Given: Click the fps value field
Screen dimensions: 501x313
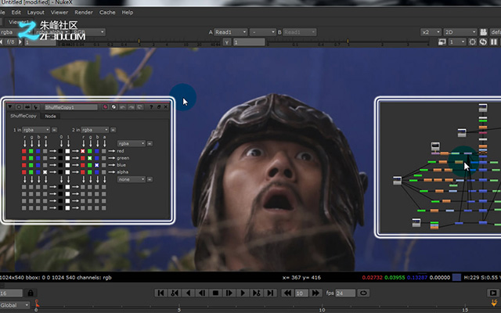Looking at the screenshot, I should [345, 293].
